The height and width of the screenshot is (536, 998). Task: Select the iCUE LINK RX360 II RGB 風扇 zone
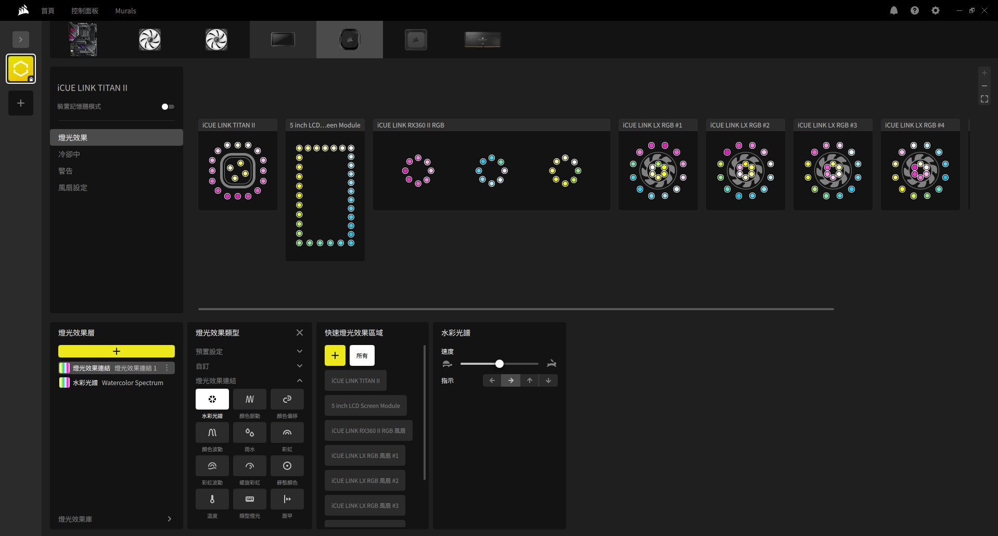[368, 430]
